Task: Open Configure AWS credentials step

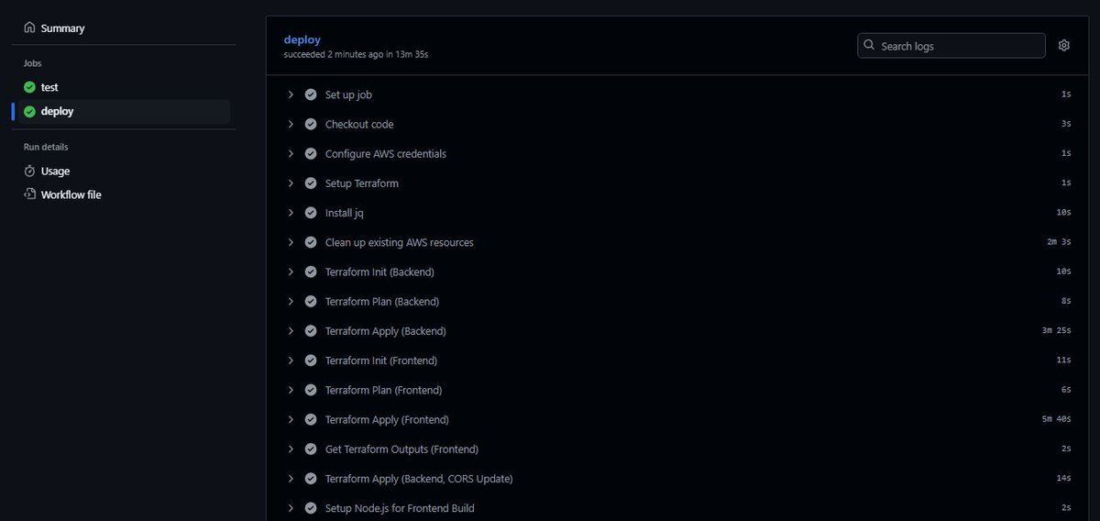Action: tap(385, 154)
